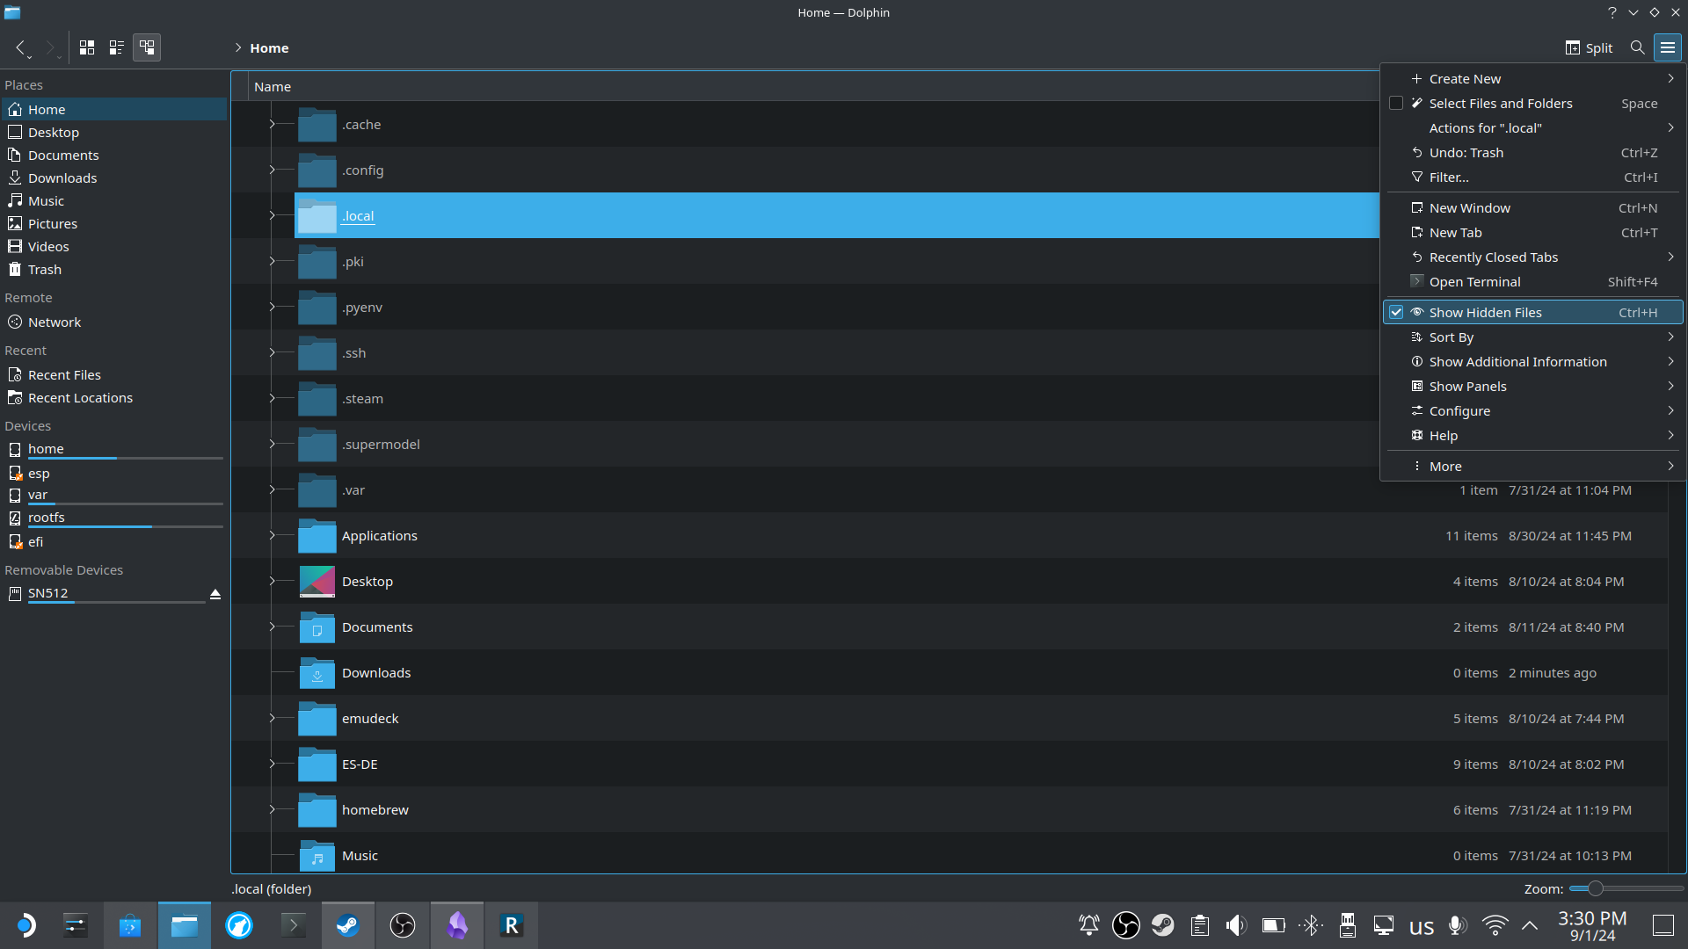Image resolution: width=1688 pixels, height=949 pixels.
Task: Open the Create New submenu
Action: tap(1533, 79)
